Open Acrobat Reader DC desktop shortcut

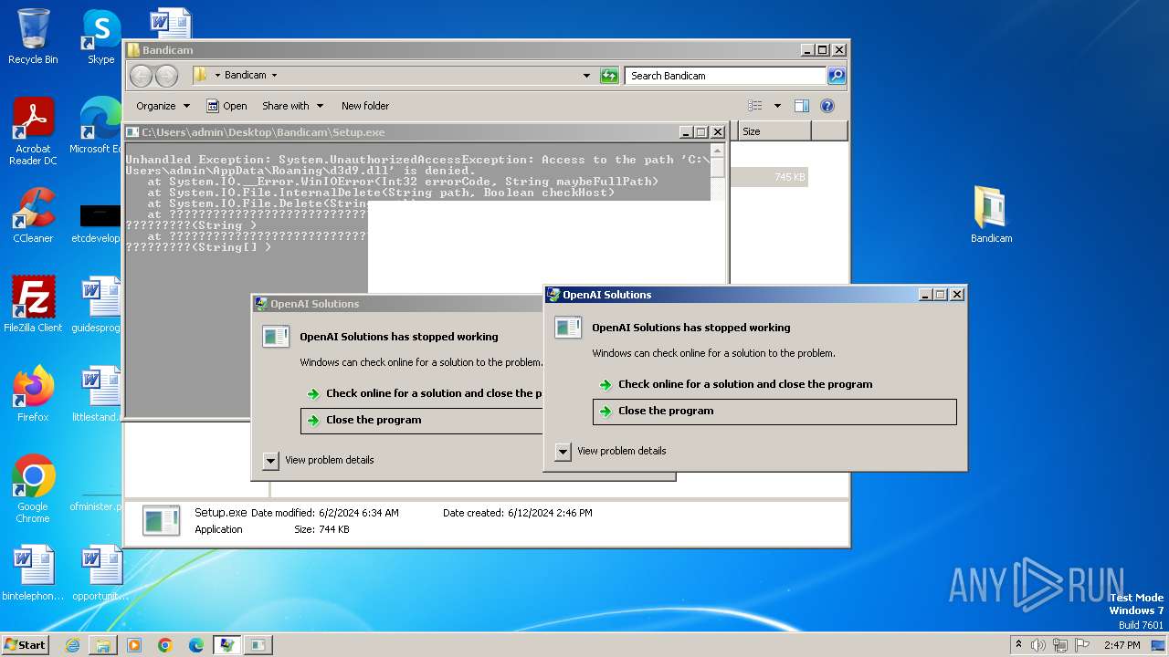pyautogui.click(x=33, y=130)
